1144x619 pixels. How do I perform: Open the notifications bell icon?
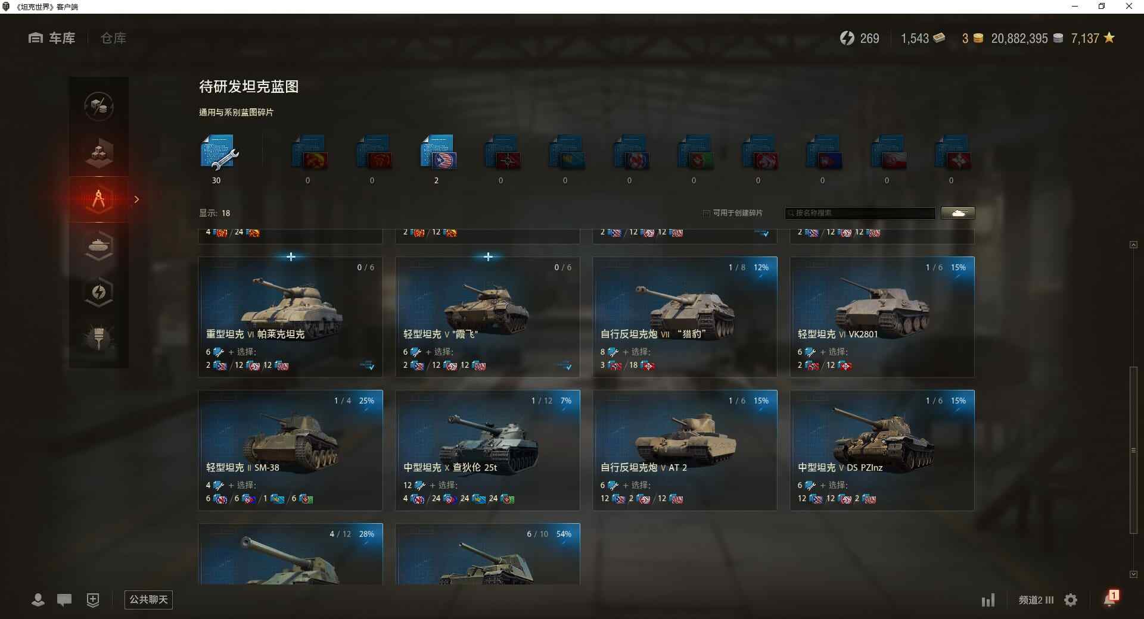pyautogui.click(x=1110, y=599)
